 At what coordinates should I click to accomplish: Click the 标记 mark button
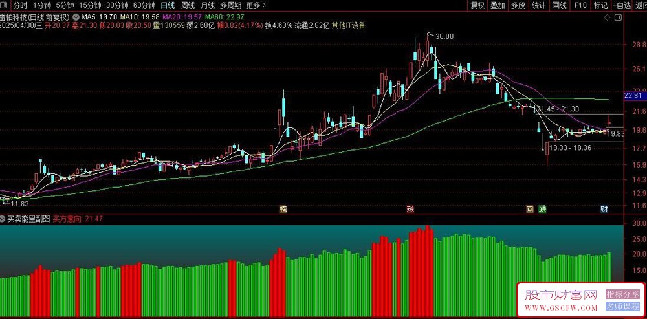pyautogui.click(x=600, y=5)
